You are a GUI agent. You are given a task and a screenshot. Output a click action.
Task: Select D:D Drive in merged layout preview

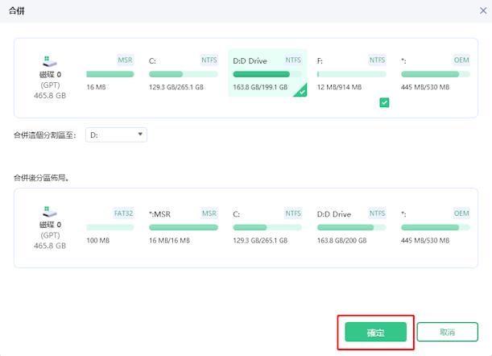[351, 227]
